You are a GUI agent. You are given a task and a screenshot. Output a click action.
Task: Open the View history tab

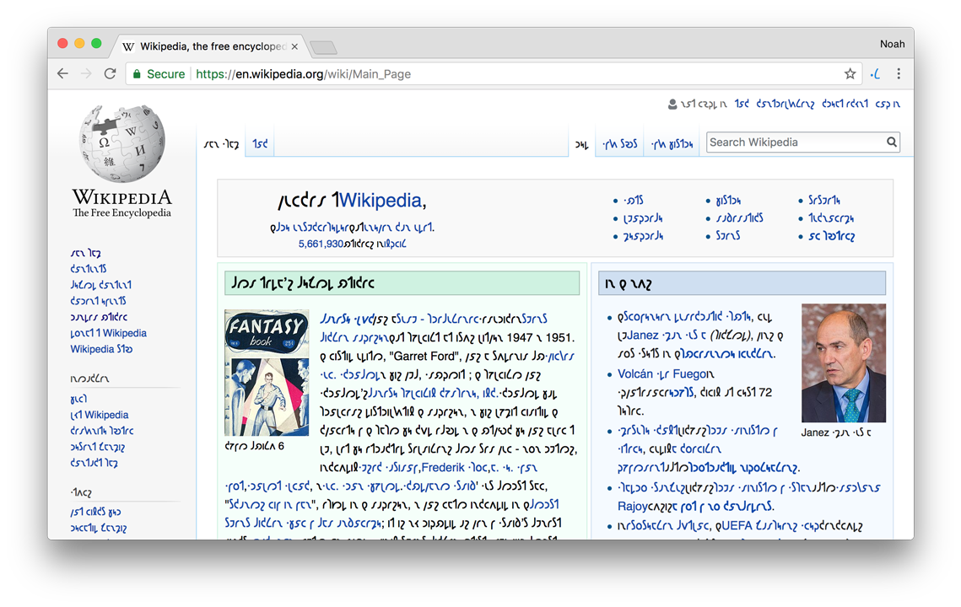pyautogui.click(x=672, y=144)
